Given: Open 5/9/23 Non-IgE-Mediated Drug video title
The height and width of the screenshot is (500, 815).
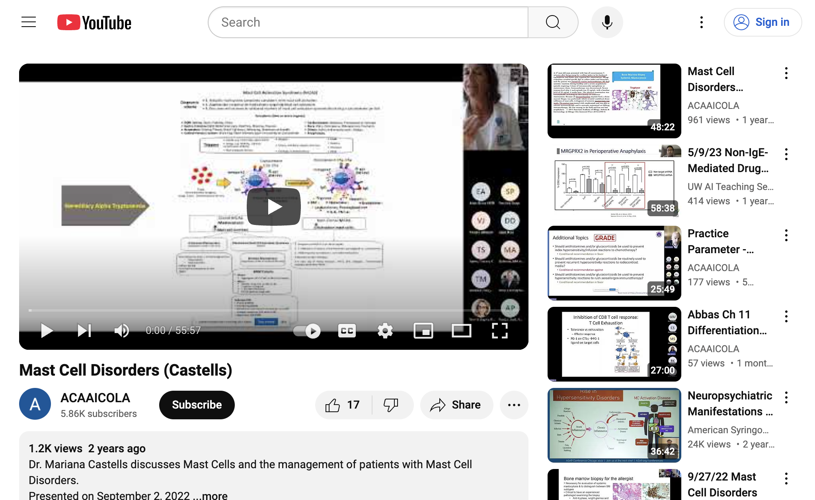Looking at the screenshot, I should point(728,160).
